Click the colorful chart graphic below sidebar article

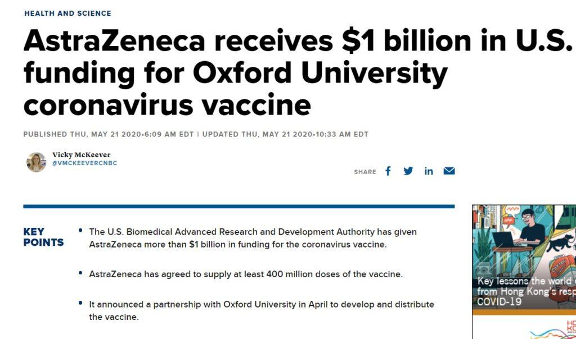(x=551, y=330)
